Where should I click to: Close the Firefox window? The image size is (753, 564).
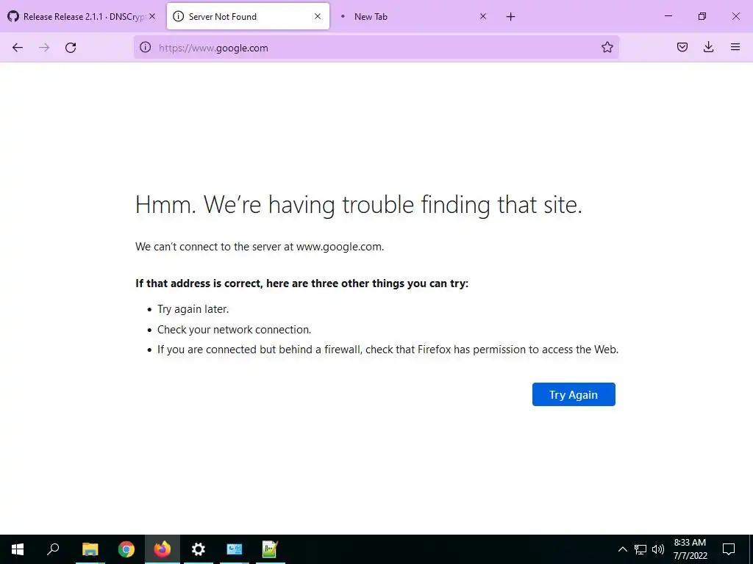point(735,16)
